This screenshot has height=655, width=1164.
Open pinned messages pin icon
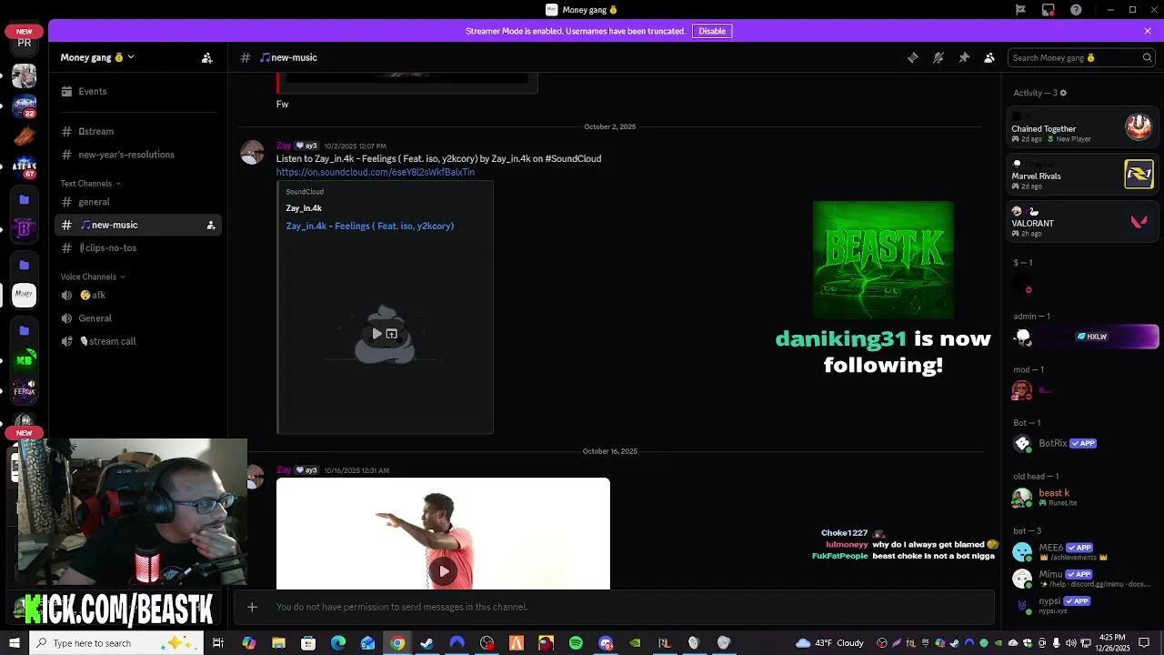pyautogui.click(x=964, y=57)
